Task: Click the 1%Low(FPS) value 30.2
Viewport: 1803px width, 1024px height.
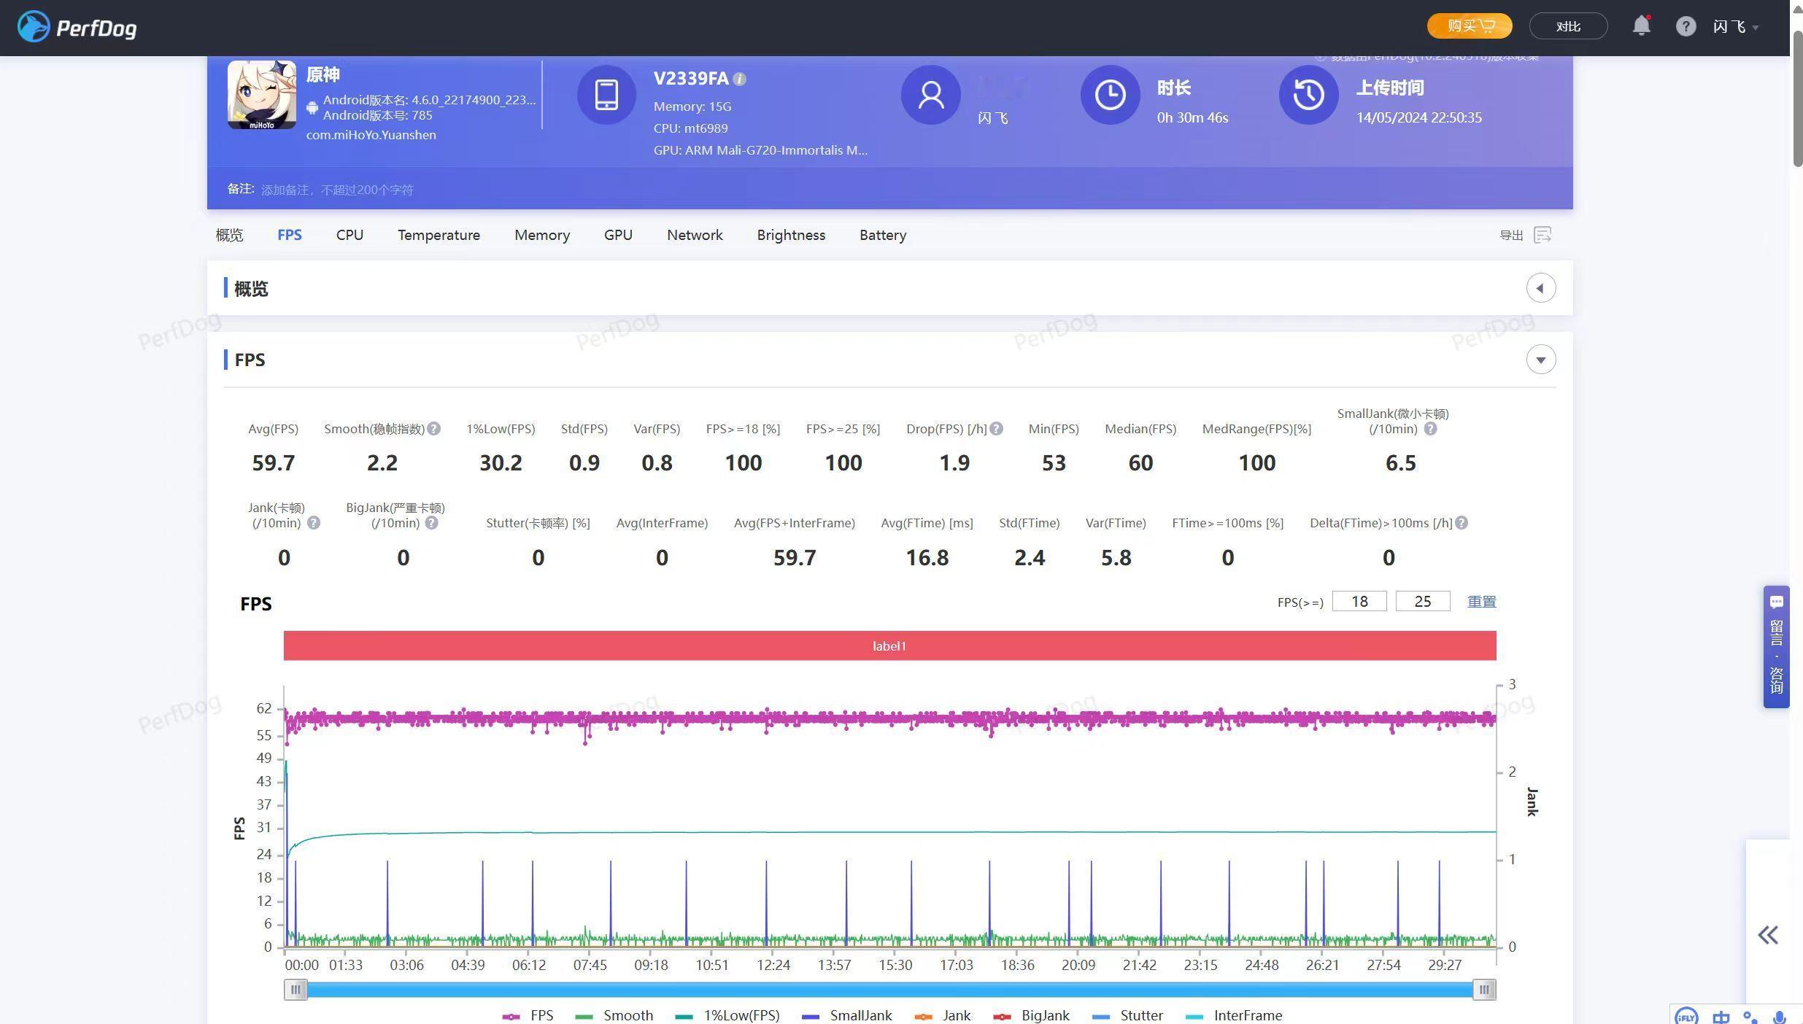Action: [x=501, y=463]
